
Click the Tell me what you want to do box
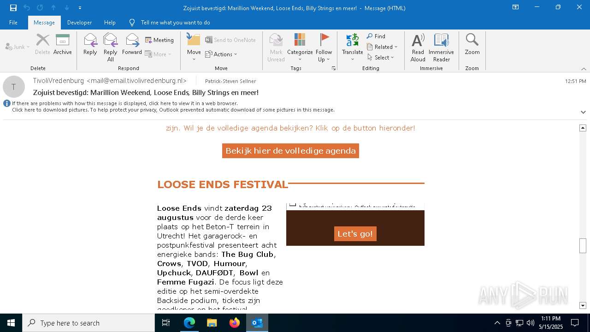[x=175, y=23]
